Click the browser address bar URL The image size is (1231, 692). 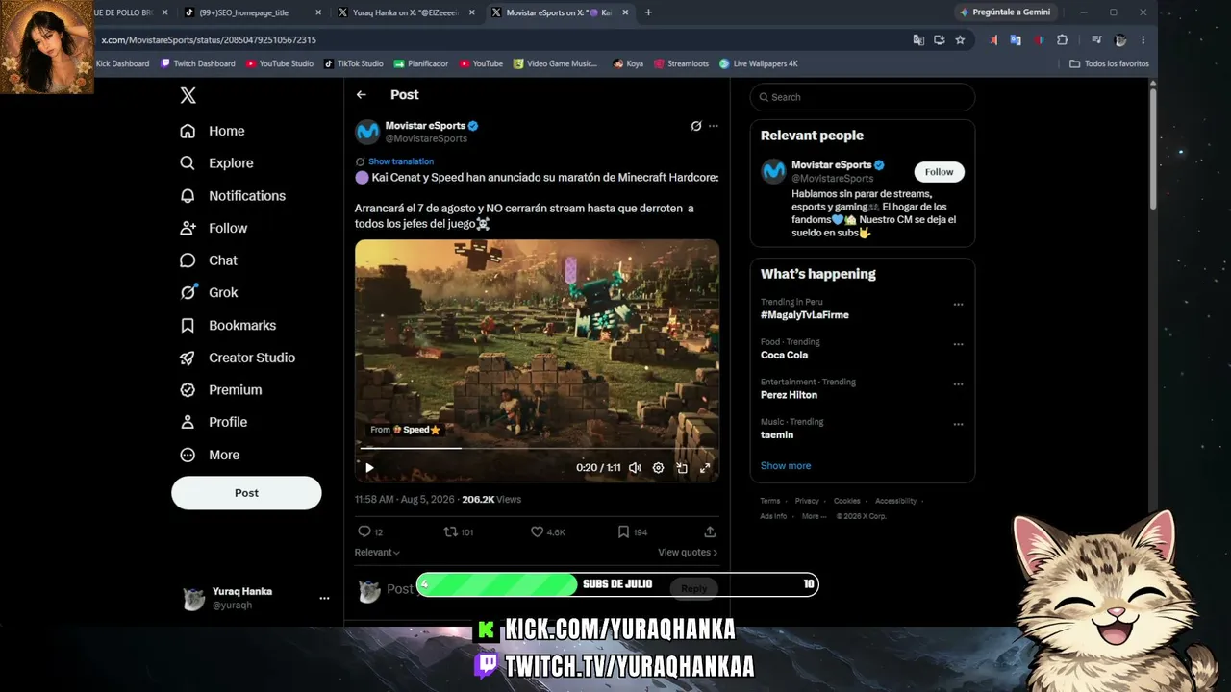click(209, 40)
